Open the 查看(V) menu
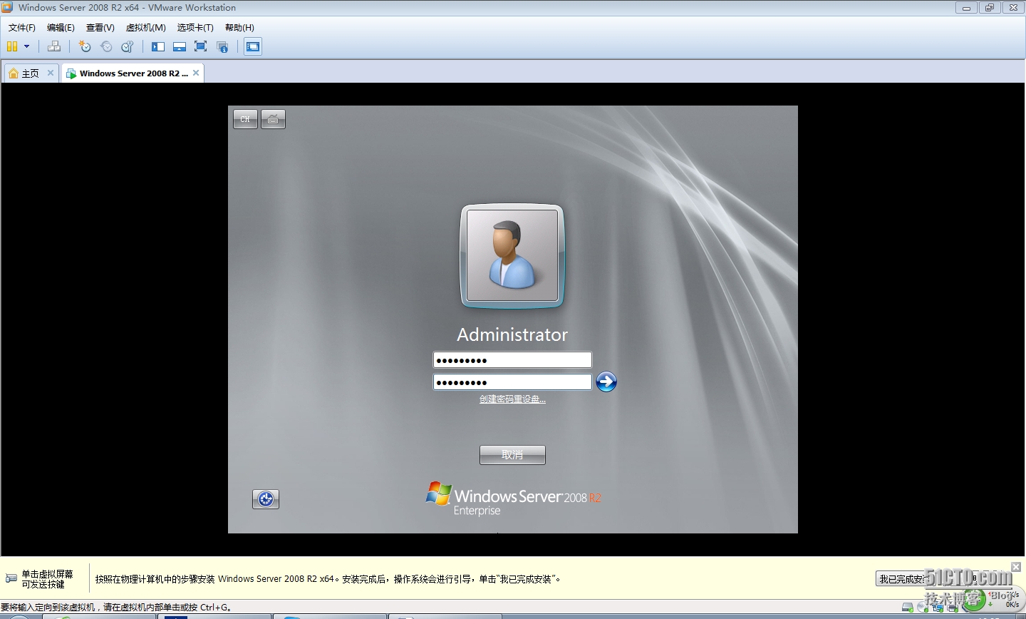The height and width of the screenshot is (619, 1026). click(x=100, y=27)
